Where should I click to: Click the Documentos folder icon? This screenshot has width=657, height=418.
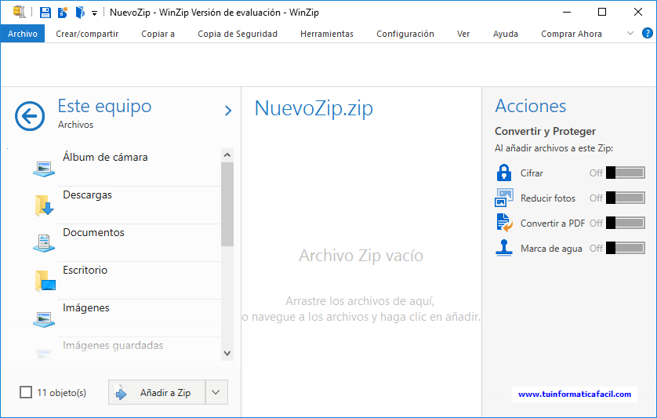[44, 243]
